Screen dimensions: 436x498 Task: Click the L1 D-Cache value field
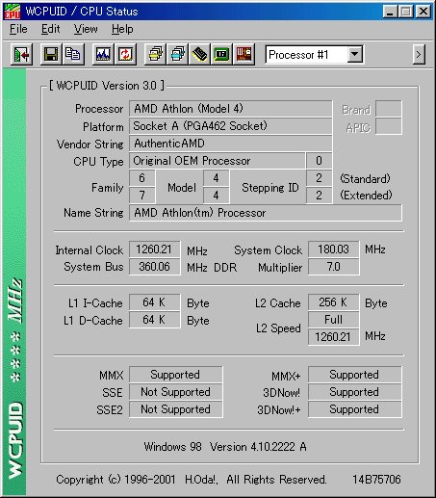[x=154, y=320]
